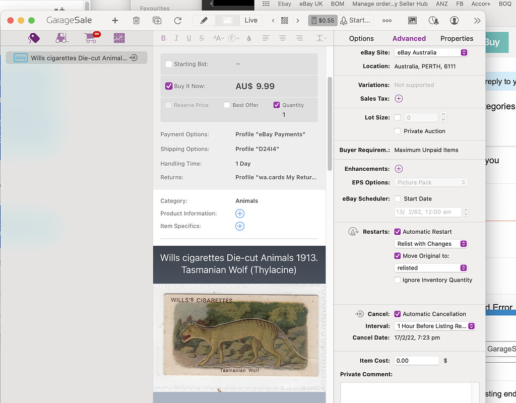Open the Advanced tab
The height and width of the screenshot is (403, 516).
point(409,38)
